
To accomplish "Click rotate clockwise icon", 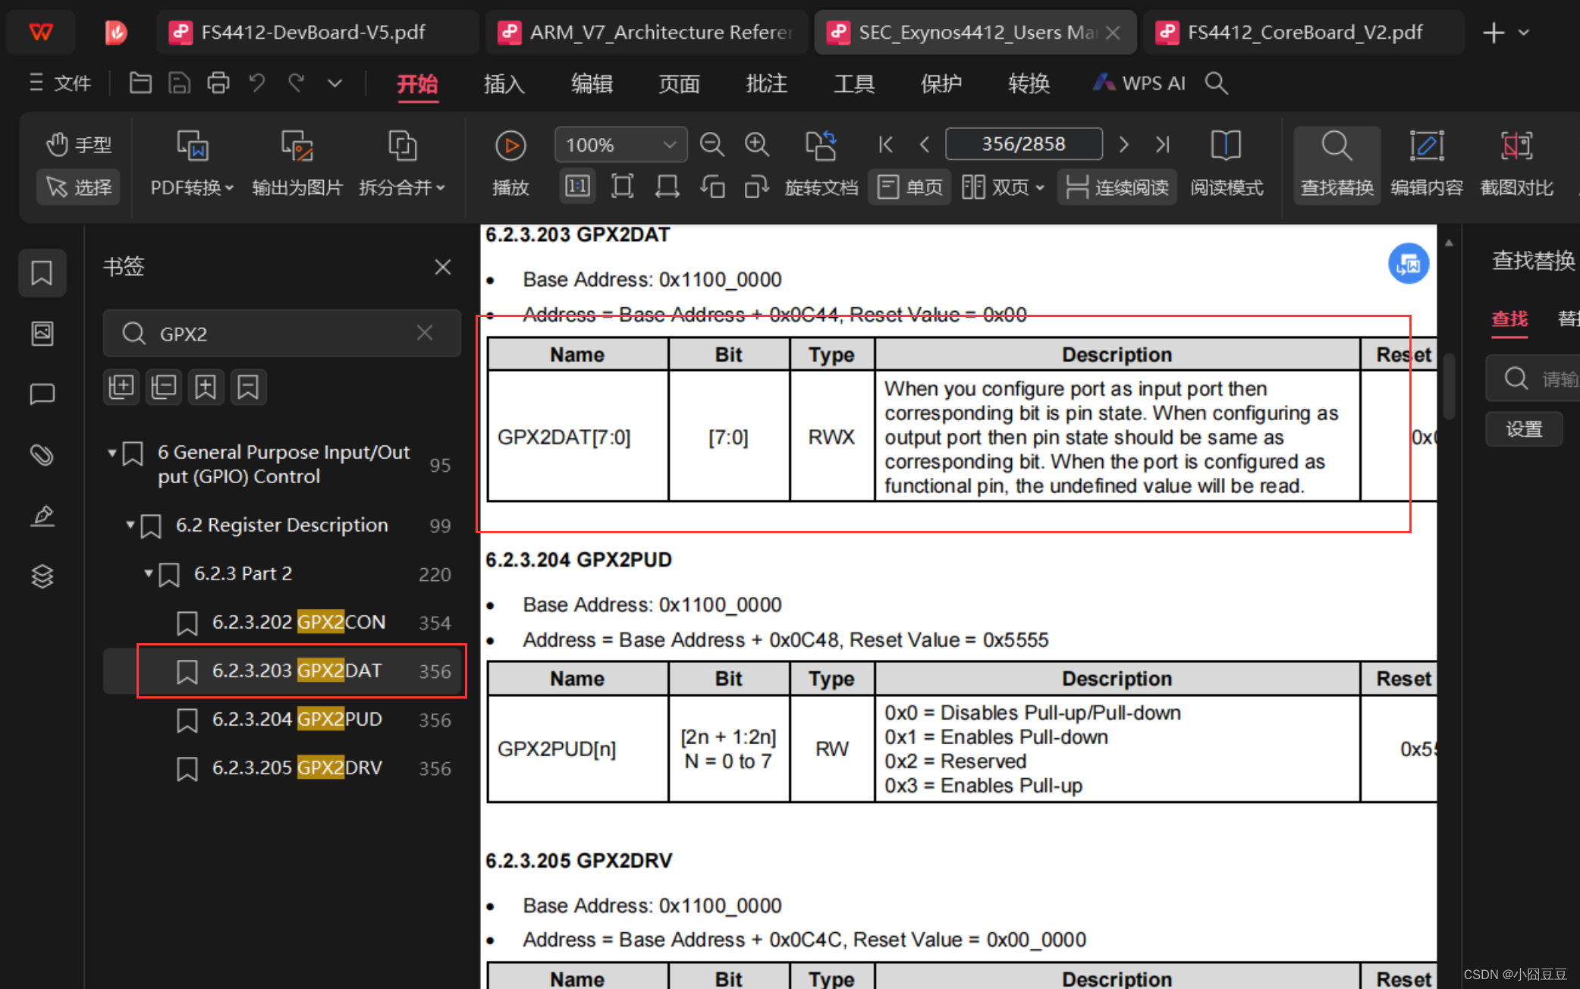I will [756, 187].
